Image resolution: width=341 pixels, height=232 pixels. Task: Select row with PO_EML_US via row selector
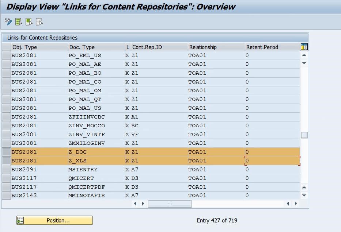(6, 55)
